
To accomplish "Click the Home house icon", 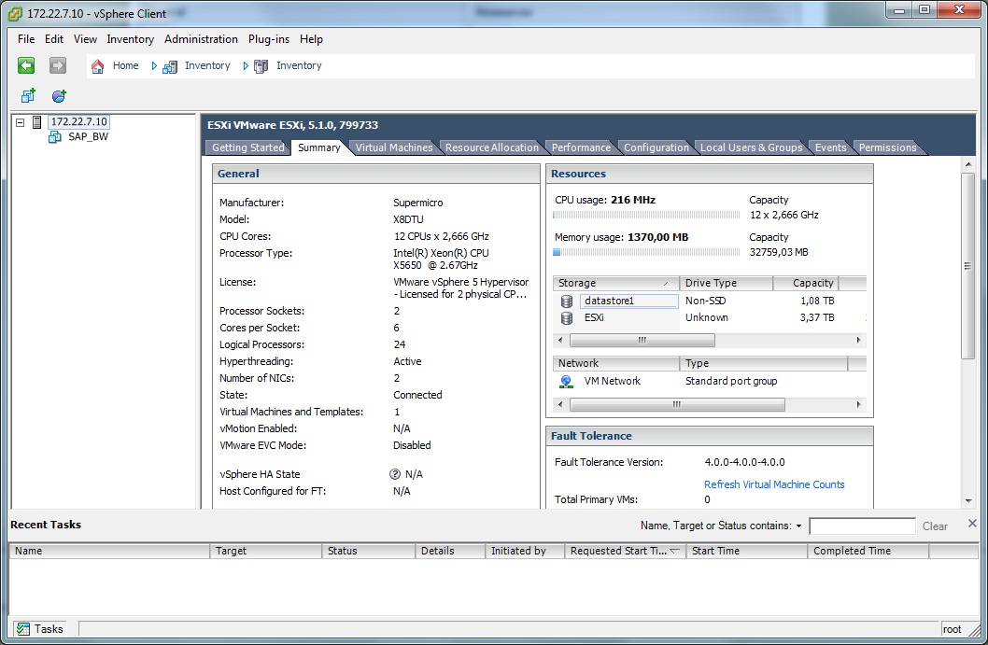I will coord(97,66).
